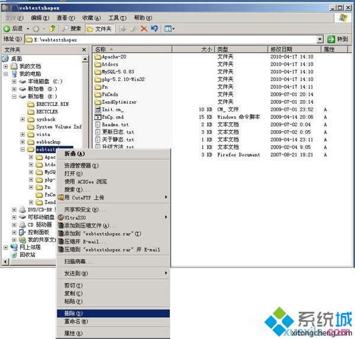Click the red Delete X toolbar icon

pyautogui.click(x=143, y=28)
